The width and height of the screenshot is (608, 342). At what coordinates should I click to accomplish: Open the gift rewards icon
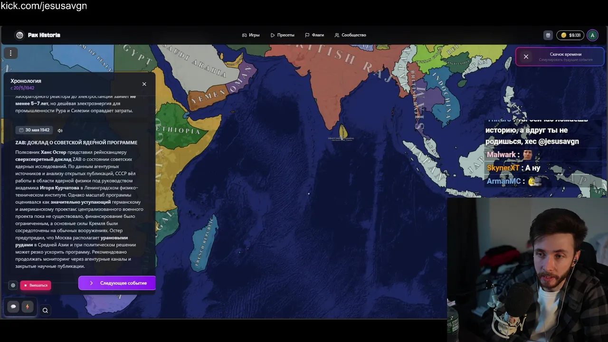pyautogui.click(x=548, y=35)
